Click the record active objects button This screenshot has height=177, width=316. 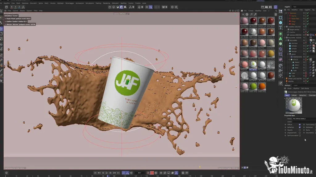coord(148,173)
